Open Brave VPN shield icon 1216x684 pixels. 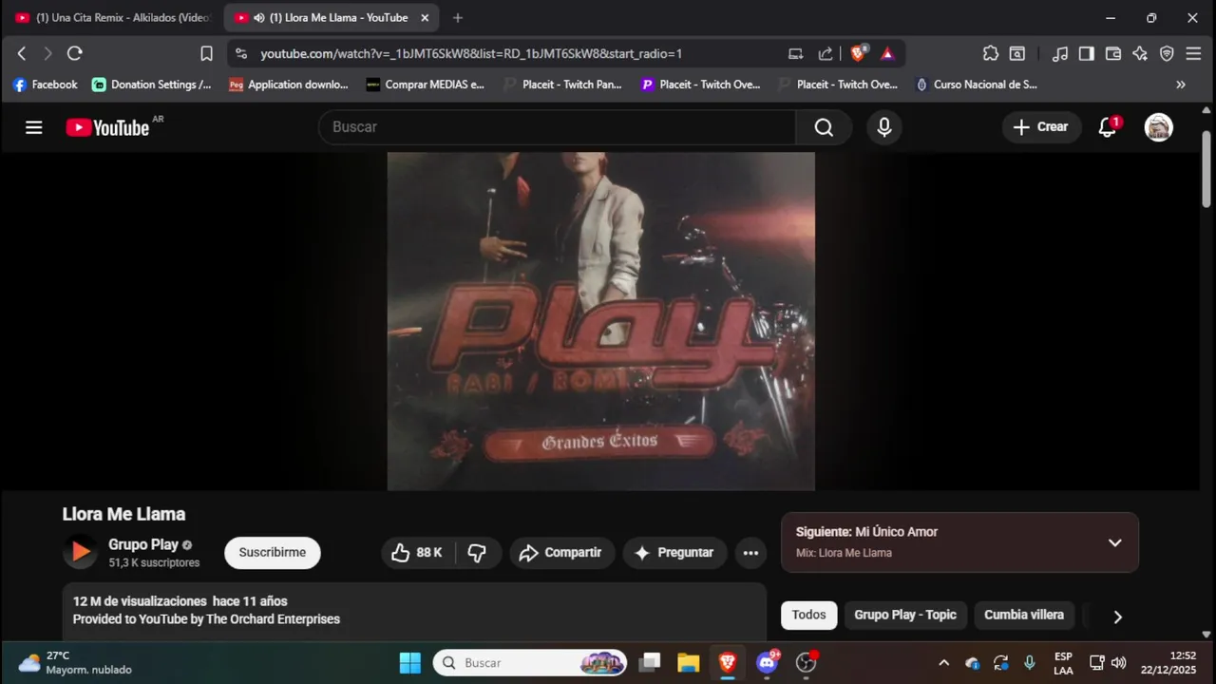coord(1167,54)
